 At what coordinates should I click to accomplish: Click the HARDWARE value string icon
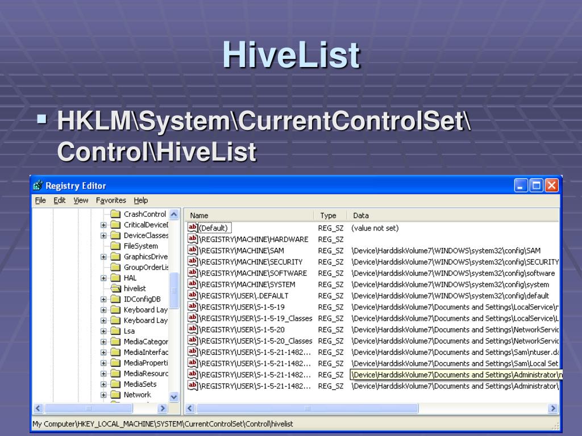pos(193,239)
